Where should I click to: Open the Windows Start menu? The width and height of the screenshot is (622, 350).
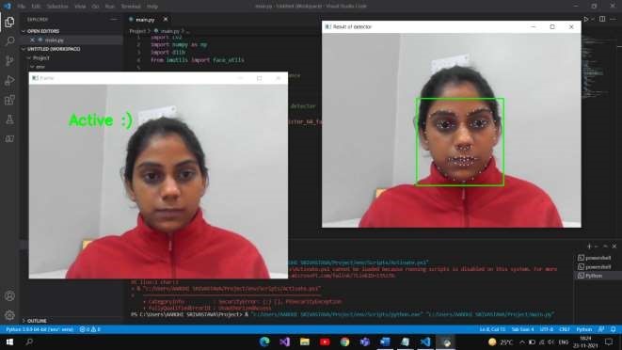[x=9, y=342]
